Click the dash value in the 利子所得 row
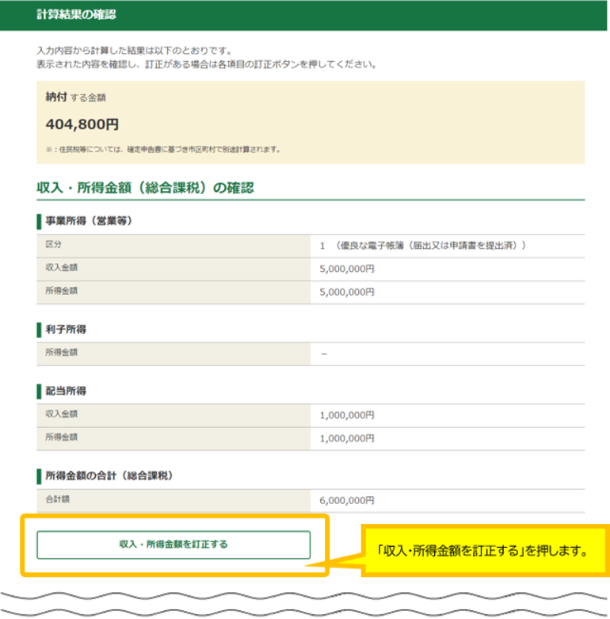This screenshot has width=610, height=619. coord(324,353)
